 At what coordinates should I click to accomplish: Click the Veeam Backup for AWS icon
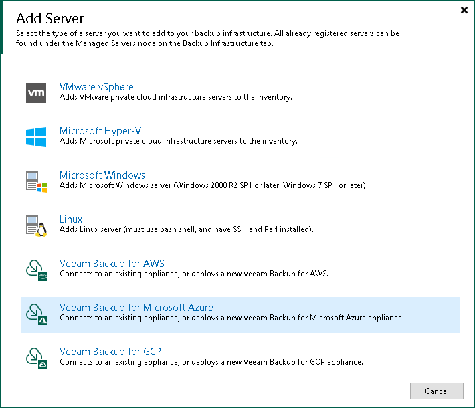coord(37,270)
